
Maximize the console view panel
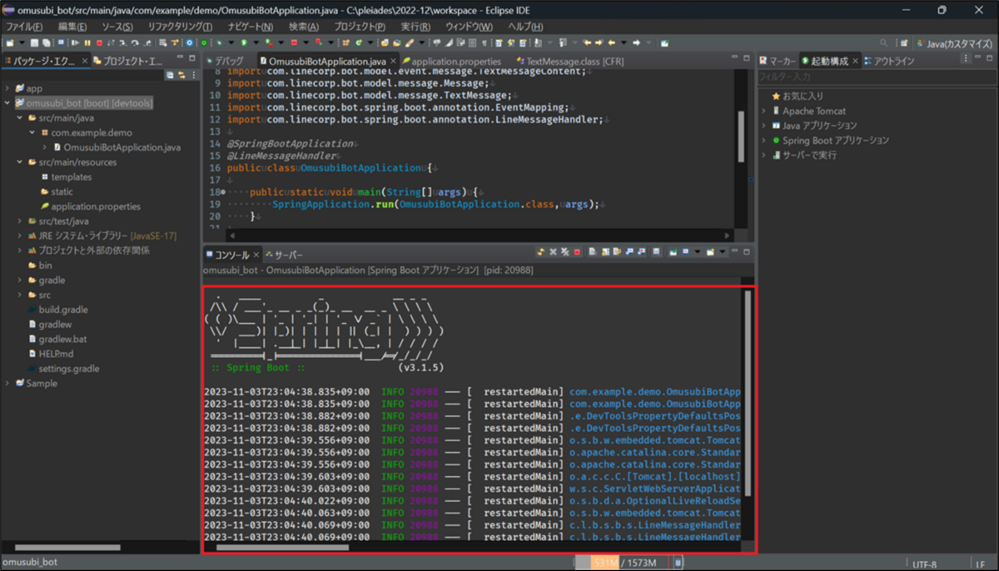tap(747, 251)
